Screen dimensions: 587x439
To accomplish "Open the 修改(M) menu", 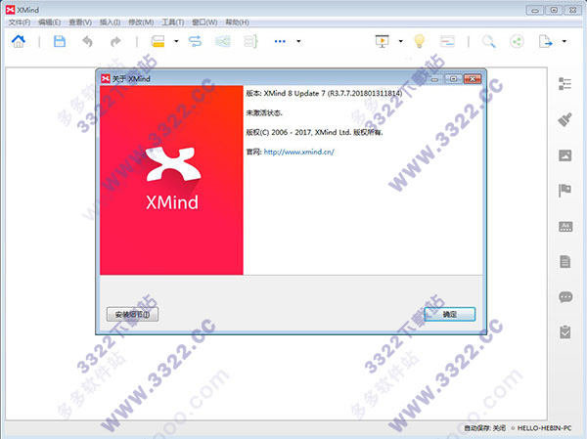I will (141, 22).
